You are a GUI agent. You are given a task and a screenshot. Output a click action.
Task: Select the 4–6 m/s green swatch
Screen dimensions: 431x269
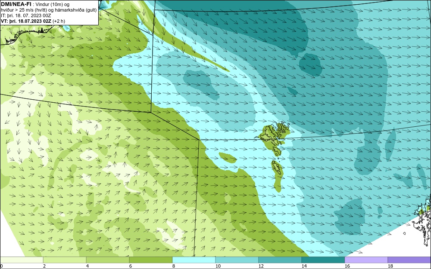[x=108, y=260]
